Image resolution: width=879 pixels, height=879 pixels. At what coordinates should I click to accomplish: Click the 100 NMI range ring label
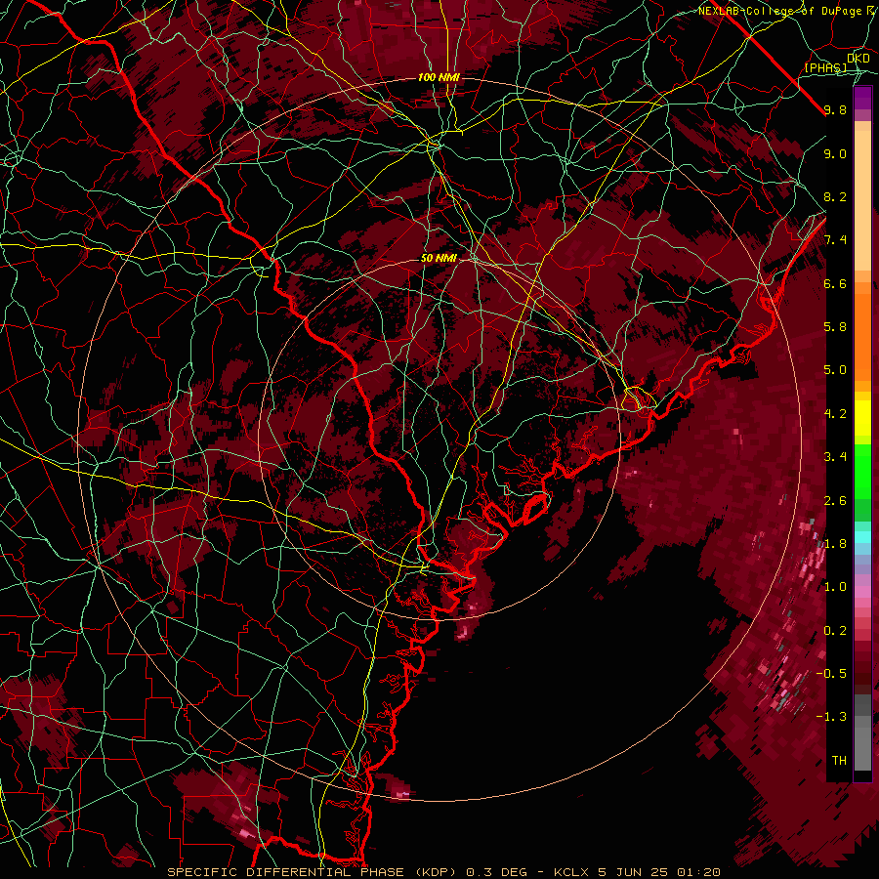pyautogui.click(x=439, y=77)
